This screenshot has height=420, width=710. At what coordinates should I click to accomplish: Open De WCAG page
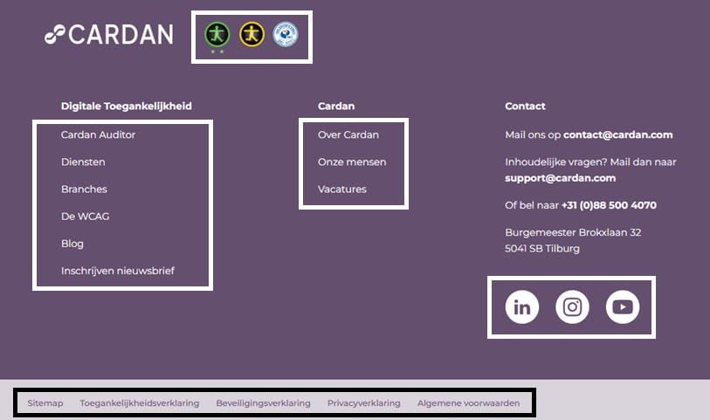point(85,217)
